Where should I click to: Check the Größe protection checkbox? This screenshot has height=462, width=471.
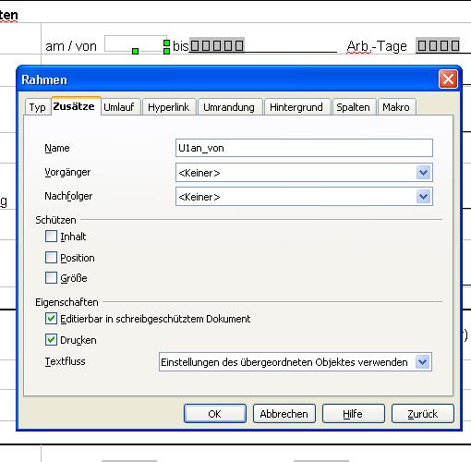point(51,278)
